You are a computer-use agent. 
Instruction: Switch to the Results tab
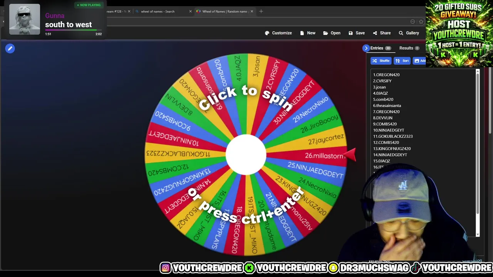(409, 48)
